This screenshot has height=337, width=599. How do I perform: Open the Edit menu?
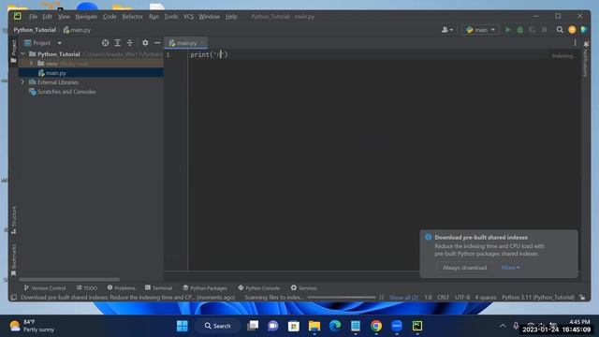(48, 17)
